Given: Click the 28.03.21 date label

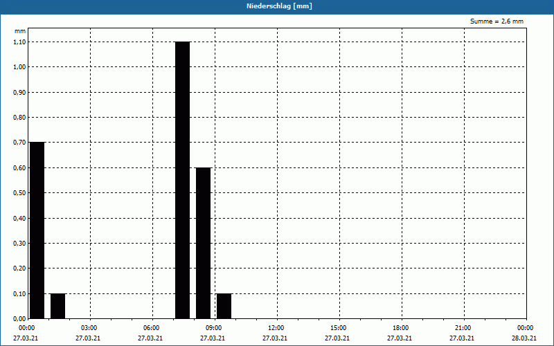Looking at the screenshot, I should [524, 338].
